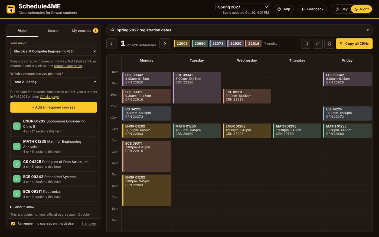379x237 pixels.
Task: Click the Schedule4ME calendar logo icon
Action: tap(11, 9)
